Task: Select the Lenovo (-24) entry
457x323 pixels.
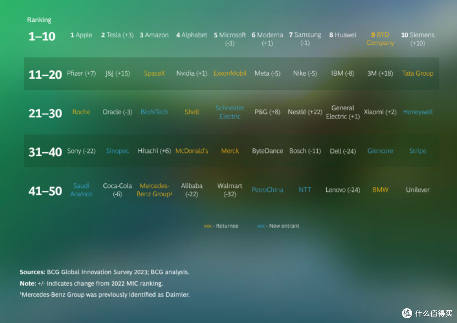Action: (x=342, y=190)
